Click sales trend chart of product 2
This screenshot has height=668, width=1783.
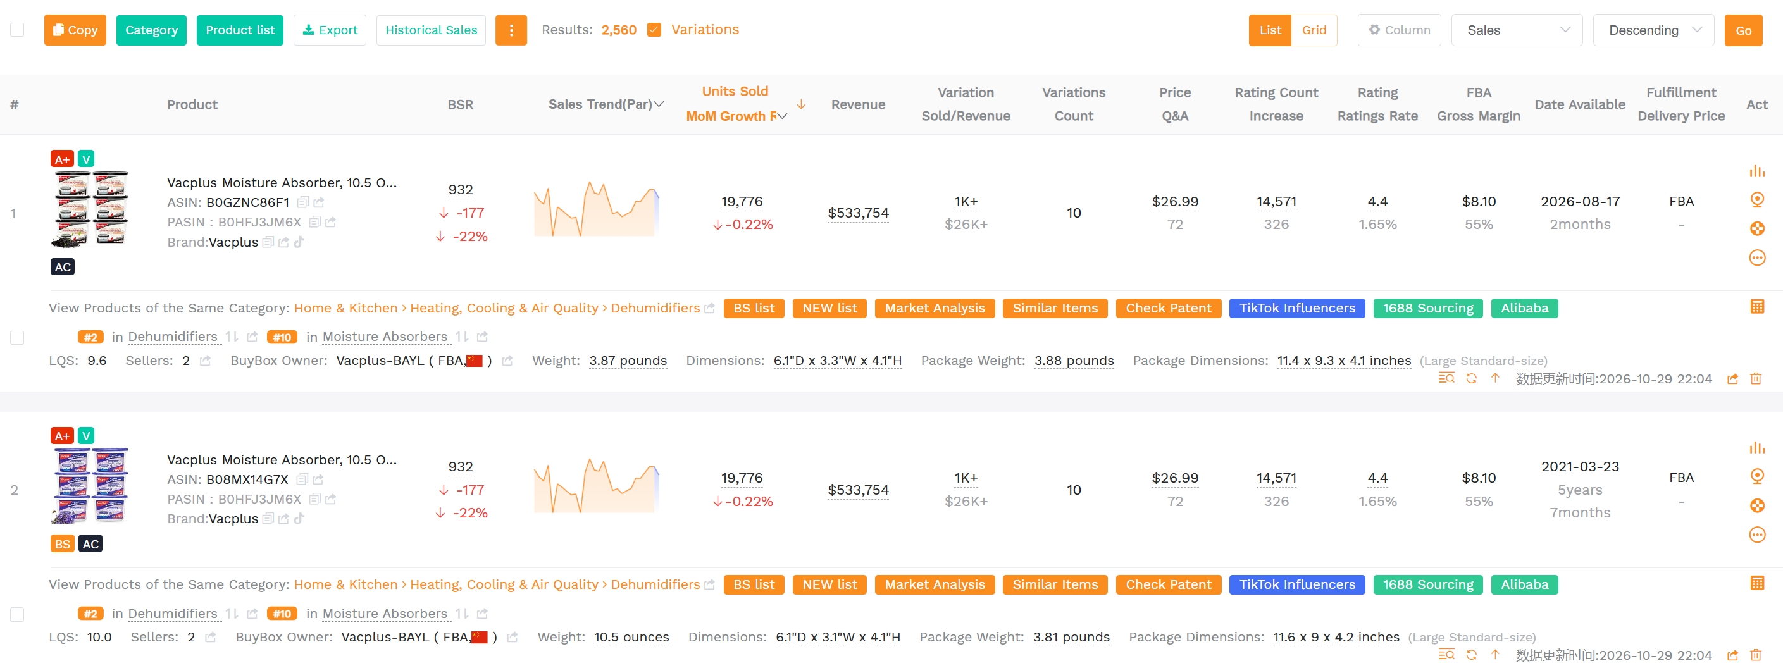(596, 486)
